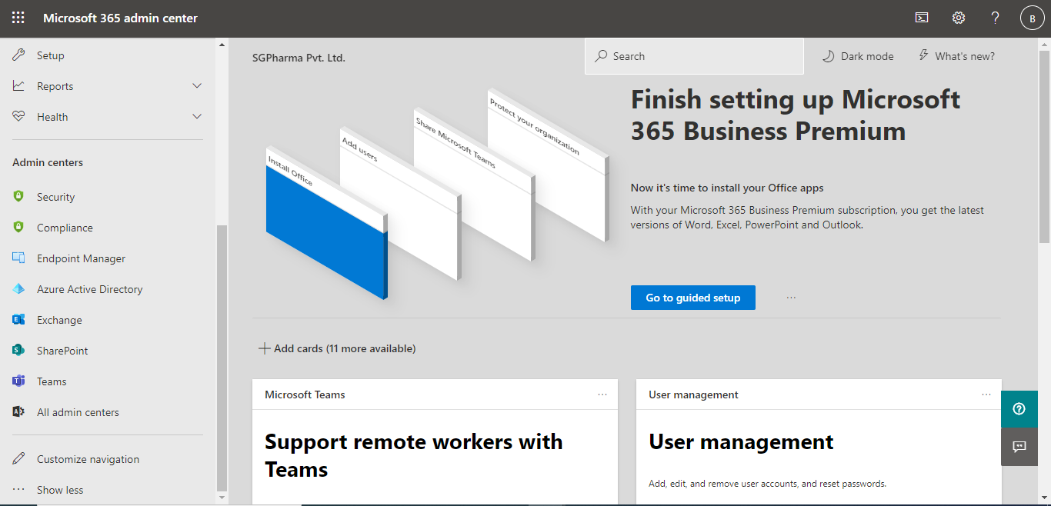
Task: Click the Azure Active Directory icon
Action: [x=19, y=289]
